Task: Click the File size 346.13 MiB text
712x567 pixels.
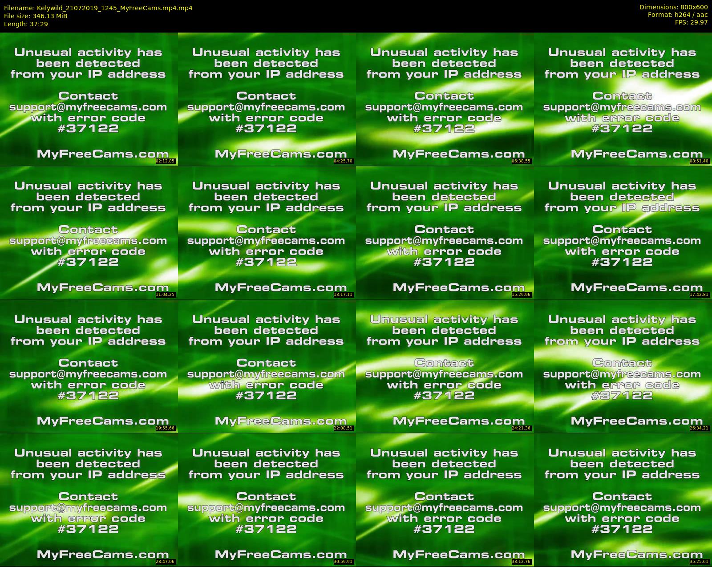Action: click(x=36, y=16)
